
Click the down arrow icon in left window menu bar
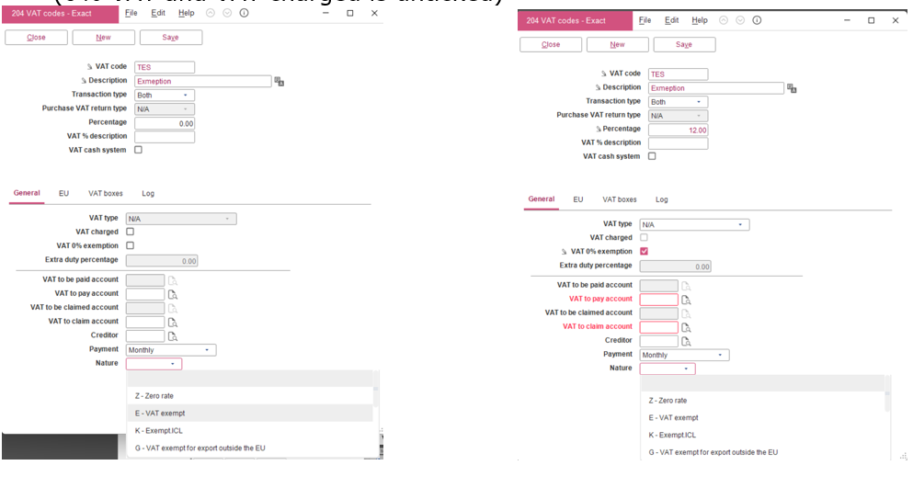pyautogui.click(x=227, y=13)
